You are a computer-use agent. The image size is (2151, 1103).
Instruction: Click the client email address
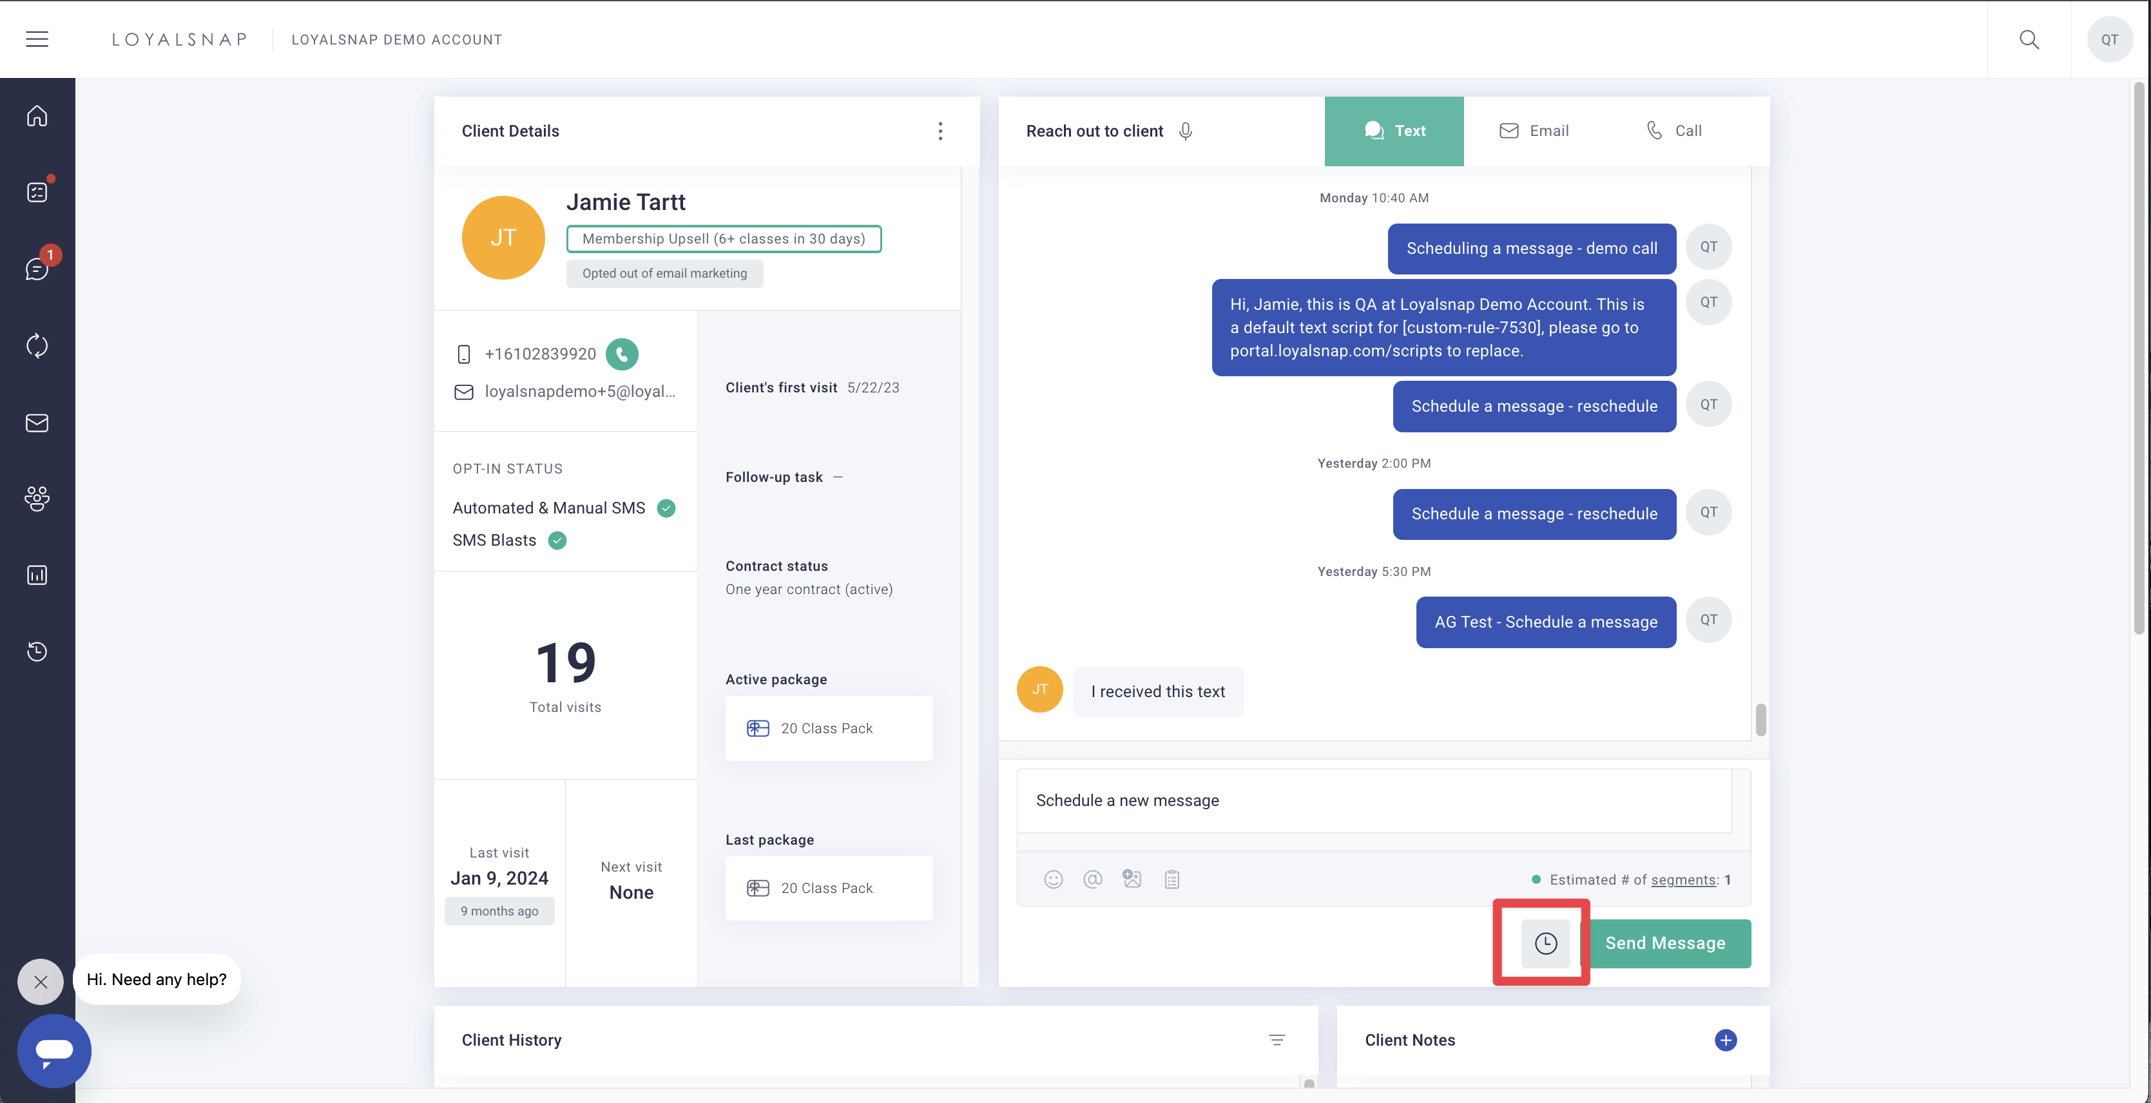[579, 392]
